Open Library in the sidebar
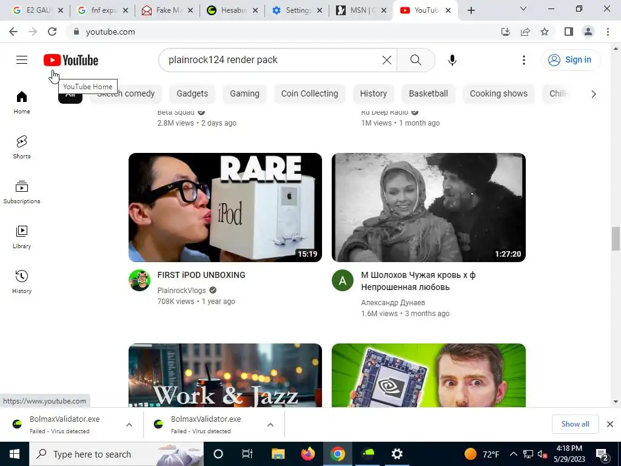621x466 pixels. click(x=22, y=237)
